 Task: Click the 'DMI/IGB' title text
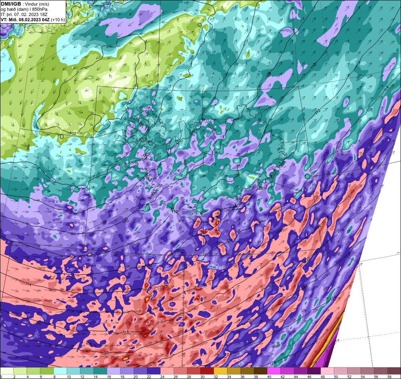pyautogui.click(x=11, y=4)
